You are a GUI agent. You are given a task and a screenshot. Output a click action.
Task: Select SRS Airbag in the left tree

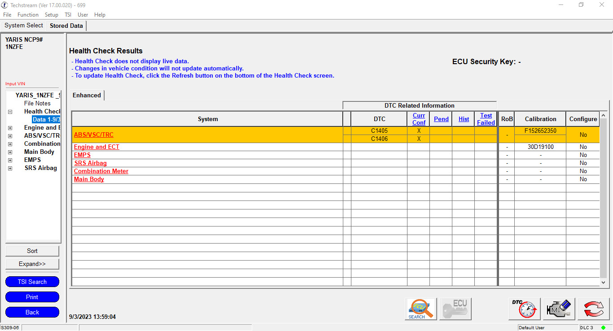[41, 168]
